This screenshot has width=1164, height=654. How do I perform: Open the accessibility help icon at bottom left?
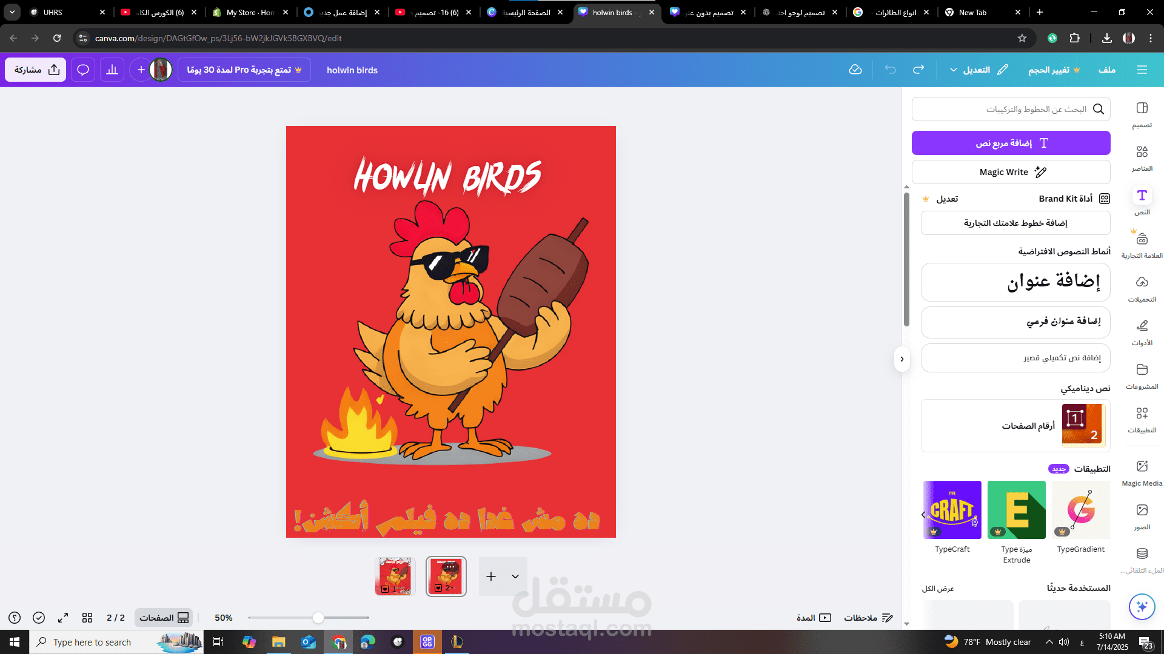(15, 618)
